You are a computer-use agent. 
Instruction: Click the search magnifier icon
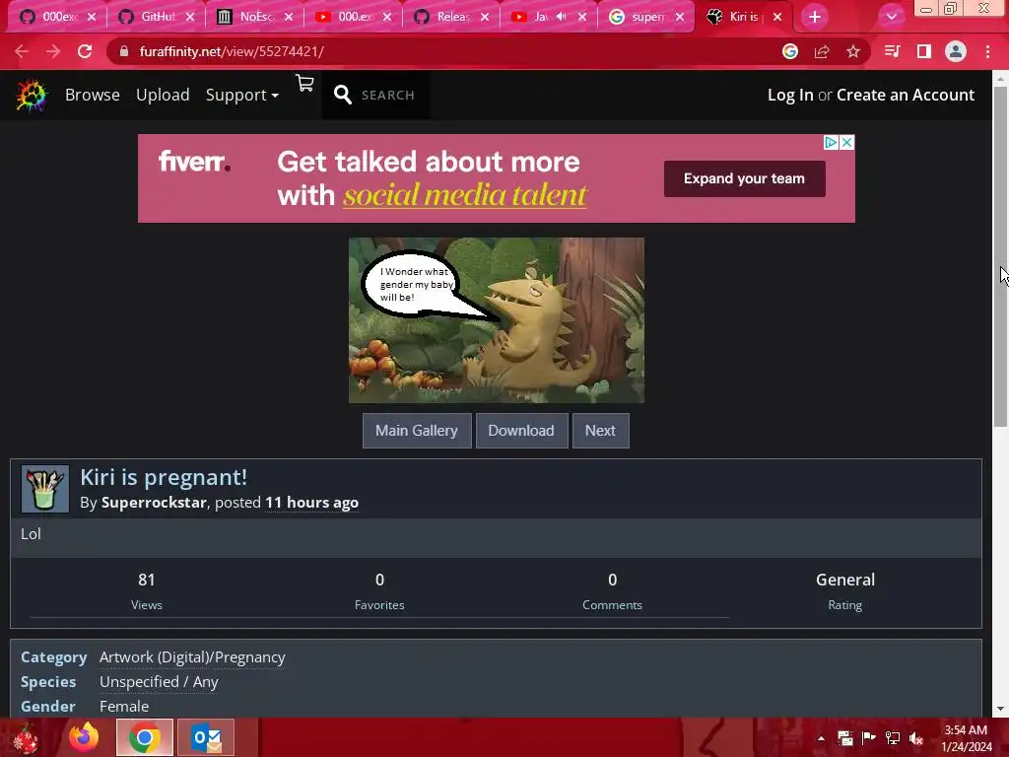tap(342, 95)
